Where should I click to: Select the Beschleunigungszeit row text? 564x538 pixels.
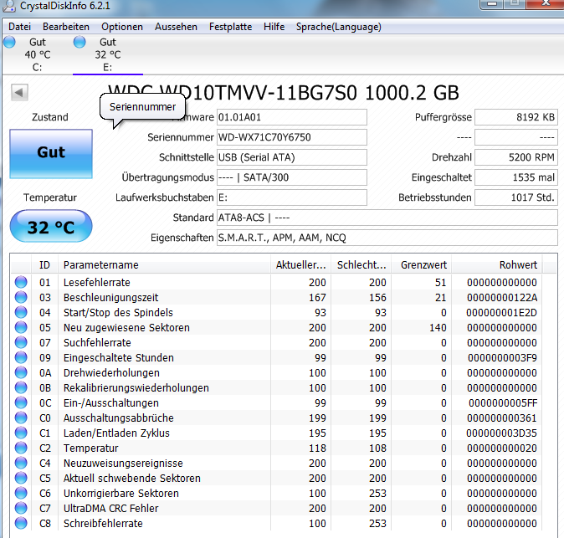click(110, 297)
